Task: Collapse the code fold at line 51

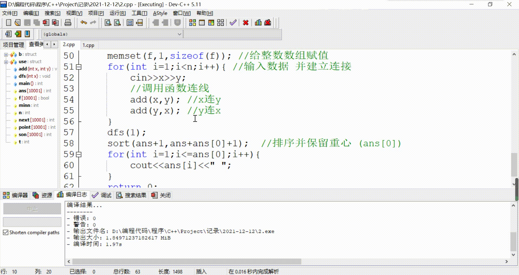Action: [x=79, y=67]
